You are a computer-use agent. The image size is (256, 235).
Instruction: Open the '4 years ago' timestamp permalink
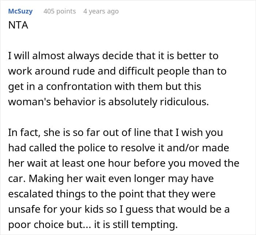[101, 11]
